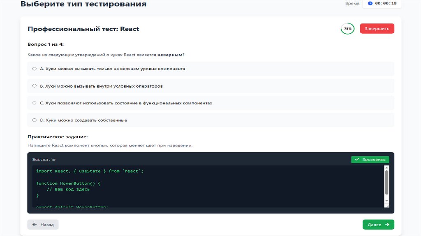421x236 pixels.
Task: Go to next question with Далее
Action: coord(378,224)
